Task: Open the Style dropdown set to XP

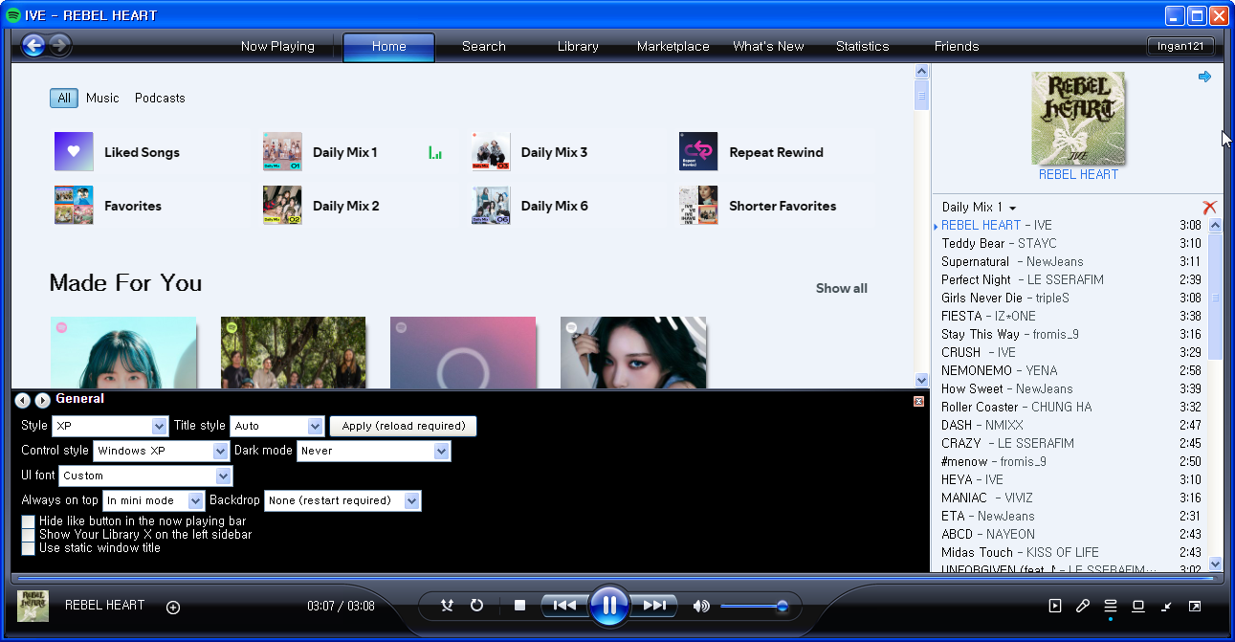Action: pyautogui.click(x=110, y=426)
